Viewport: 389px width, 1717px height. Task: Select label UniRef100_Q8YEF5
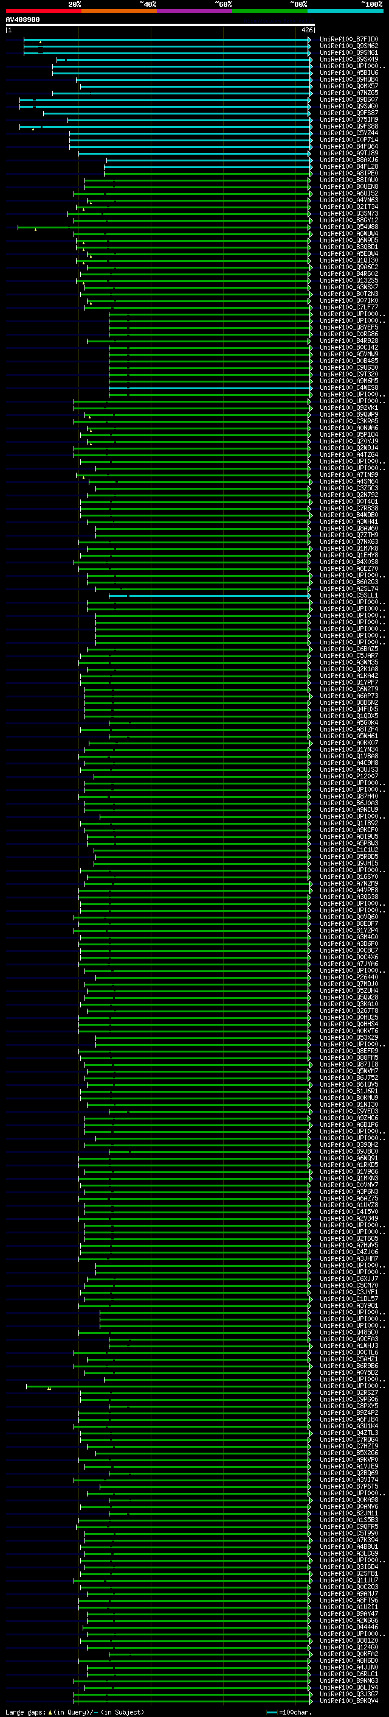click(x=349, y=327)
